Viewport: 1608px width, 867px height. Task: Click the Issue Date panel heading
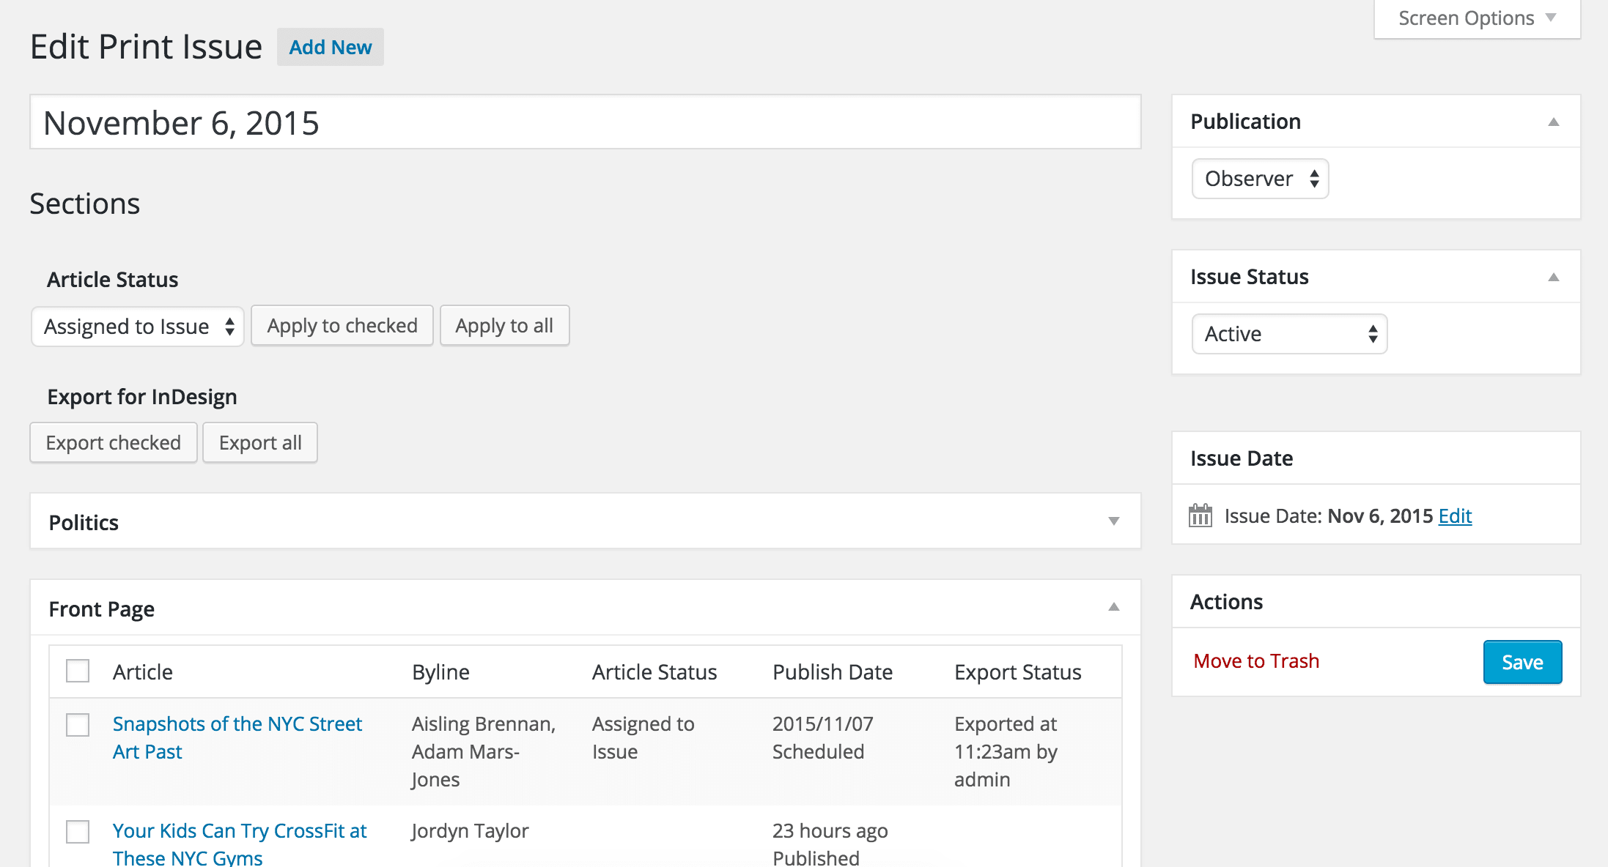1242,458
